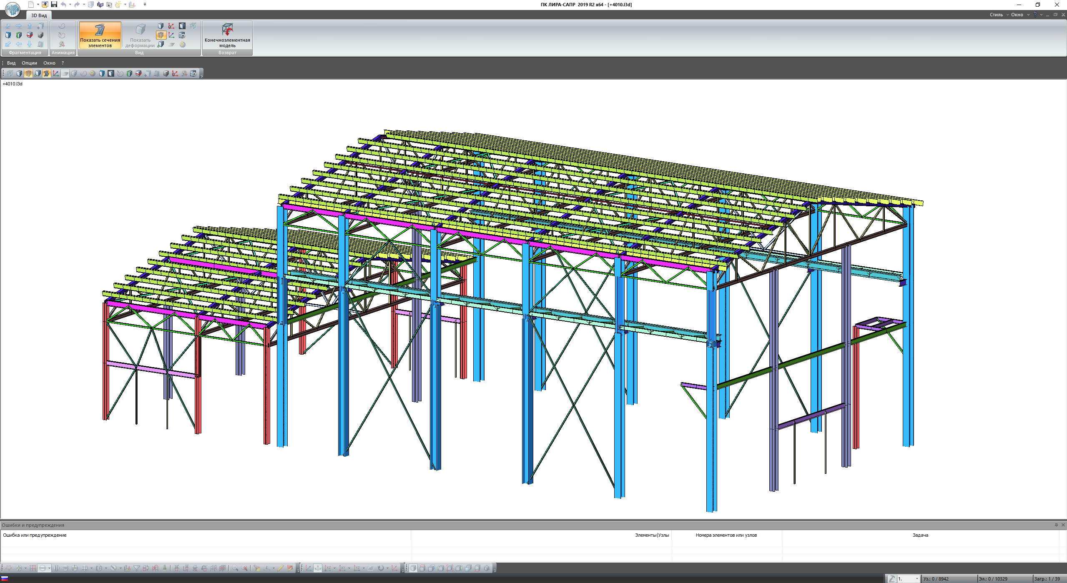Open dropdown arrow next to new document icon
Image resolution: width=1067 pixels, height=583 pixels.
click(38, 5)
